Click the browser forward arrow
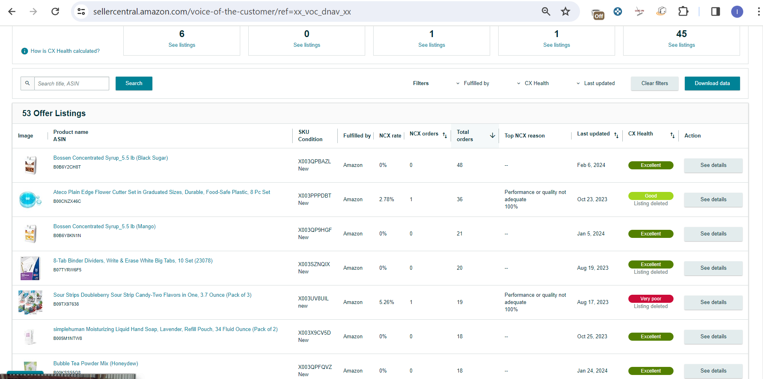This screenshot has width=763, height=379. [33, 12]
